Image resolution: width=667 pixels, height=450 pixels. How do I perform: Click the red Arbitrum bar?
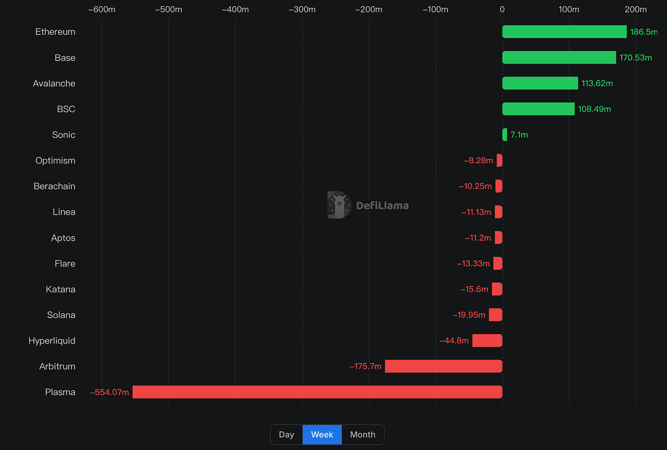coord(443,366)
